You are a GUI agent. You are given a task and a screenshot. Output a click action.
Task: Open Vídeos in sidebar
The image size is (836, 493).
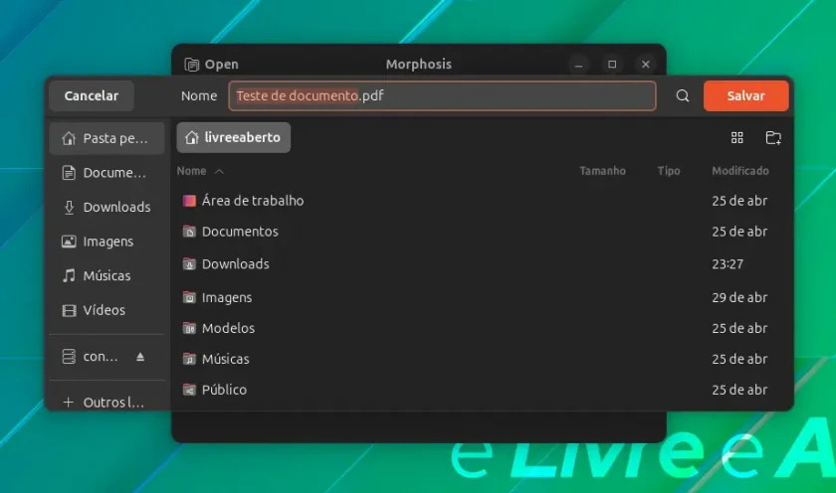tap(106, 310)
